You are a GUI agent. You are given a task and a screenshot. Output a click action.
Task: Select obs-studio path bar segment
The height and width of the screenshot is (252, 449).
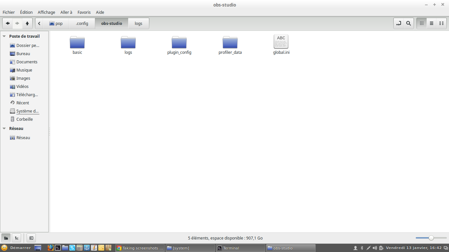click(112, 23)
